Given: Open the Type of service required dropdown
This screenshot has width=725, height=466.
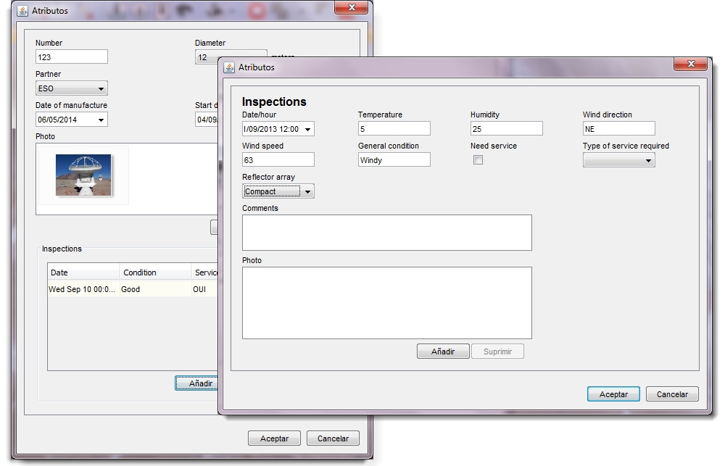Looking at the screenshot, I should 618,160.
